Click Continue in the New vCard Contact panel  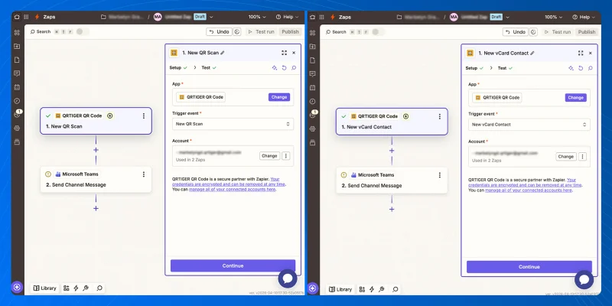(x=529, y=267)
